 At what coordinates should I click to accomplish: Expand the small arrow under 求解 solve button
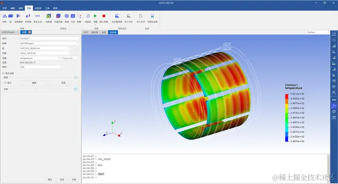(95, 24)
